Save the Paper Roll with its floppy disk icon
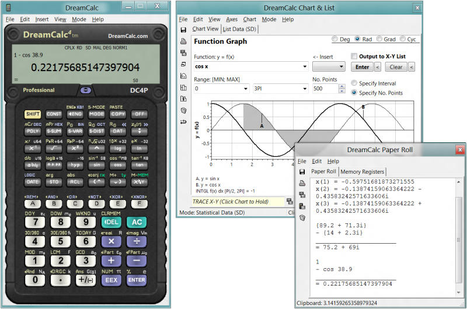467x309 pixels. [x=302, y=171]
